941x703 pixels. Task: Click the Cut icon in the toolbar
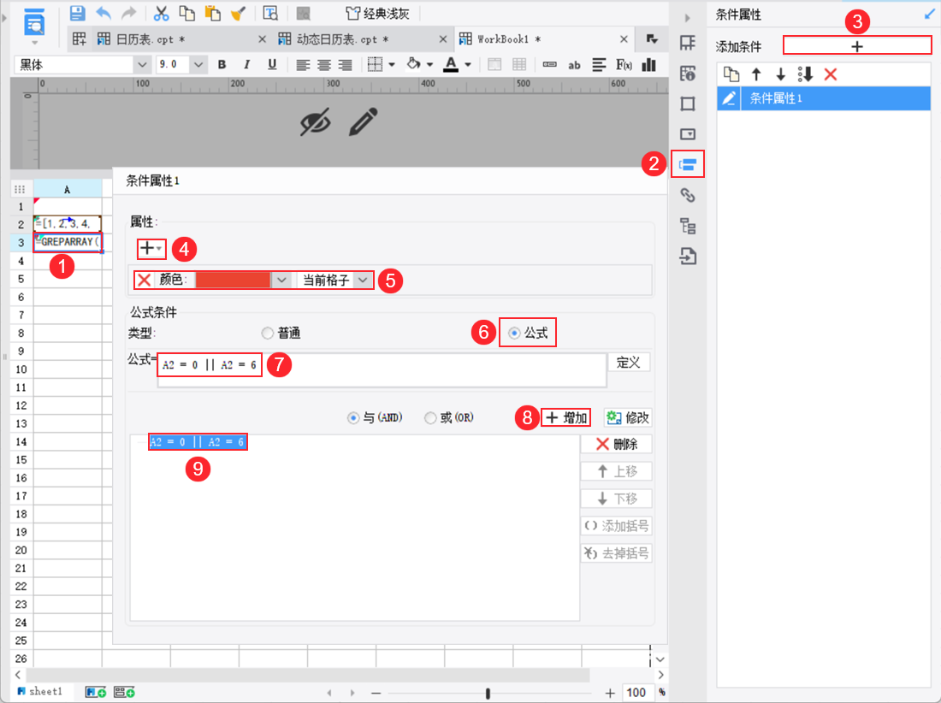click(x=160, y=14)
